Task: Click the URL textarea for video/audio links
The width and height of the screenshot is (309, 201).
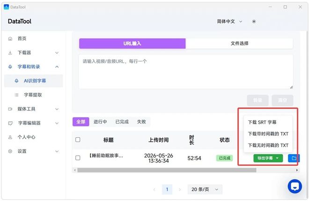Action: (x=186, y=72)
